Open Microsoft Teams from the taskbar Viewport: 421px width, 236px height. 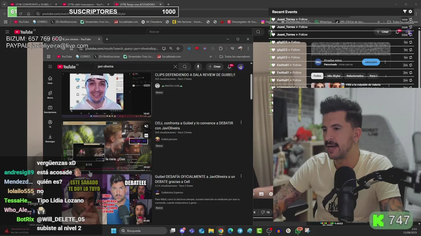point(192,231)
